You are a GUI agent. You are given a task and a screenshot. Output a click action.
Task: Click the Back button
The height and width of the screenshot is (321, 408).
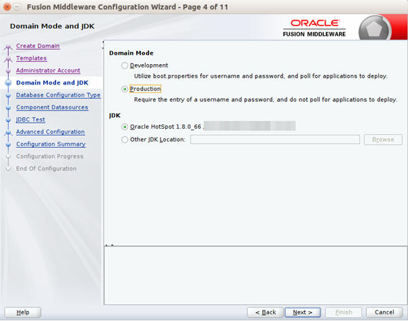[x=266, y=312]
